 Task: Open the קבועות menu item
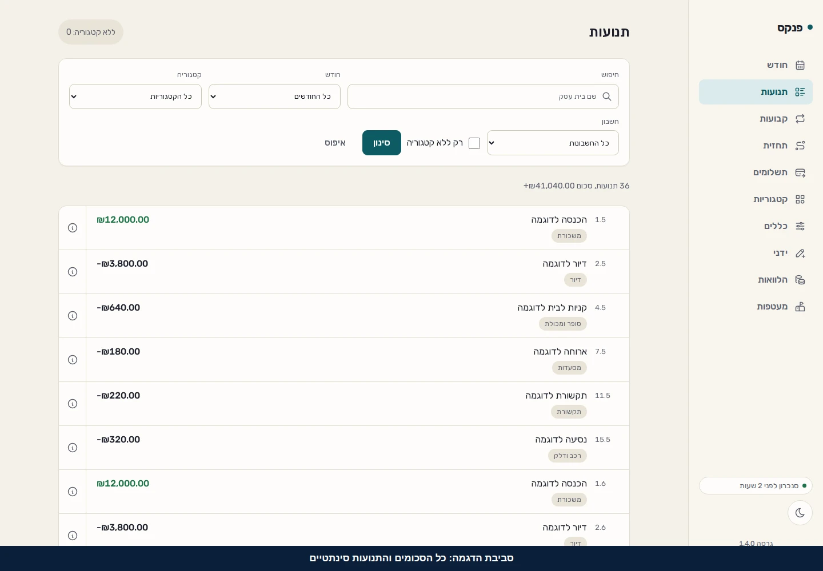click(x=756, y=119)
